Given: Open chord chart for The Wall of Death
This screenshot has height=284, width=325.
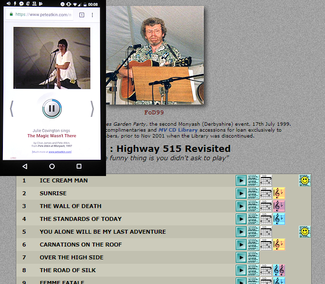Looking at the screenshot, I should click(x=266, y=206).
